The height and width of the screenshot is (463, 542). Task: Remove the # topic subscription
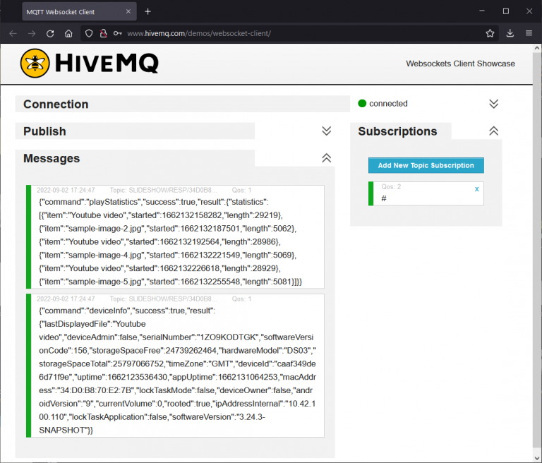[476, 189]
